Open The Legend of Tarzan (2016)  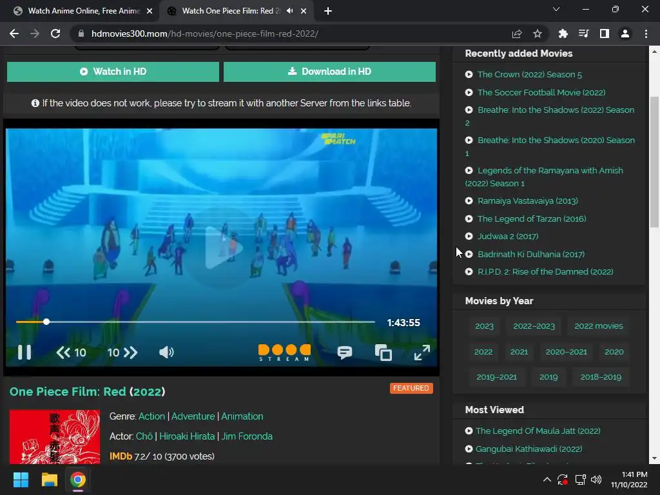click(x=532, y=219)
